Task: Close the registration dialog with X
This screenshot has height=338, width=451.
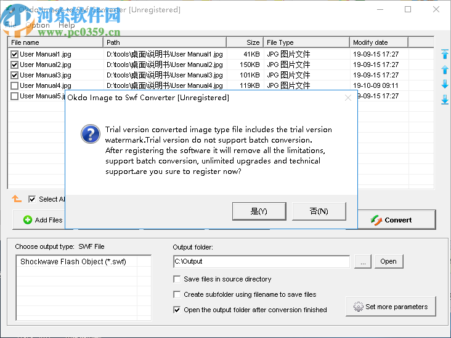Action: tap(348, 98)
